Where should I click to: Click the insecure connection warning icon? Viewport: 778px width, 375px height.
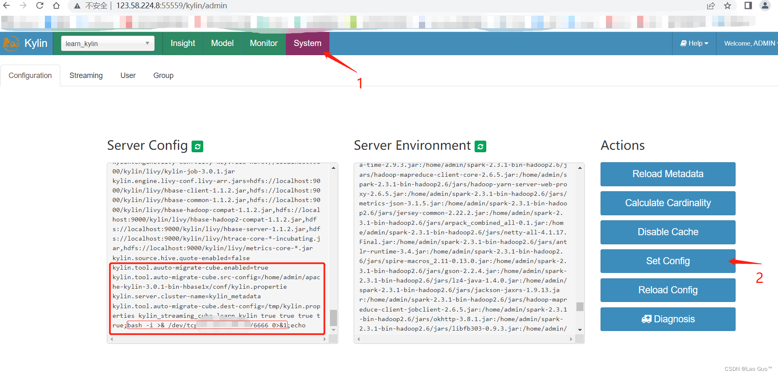[77, 6]
